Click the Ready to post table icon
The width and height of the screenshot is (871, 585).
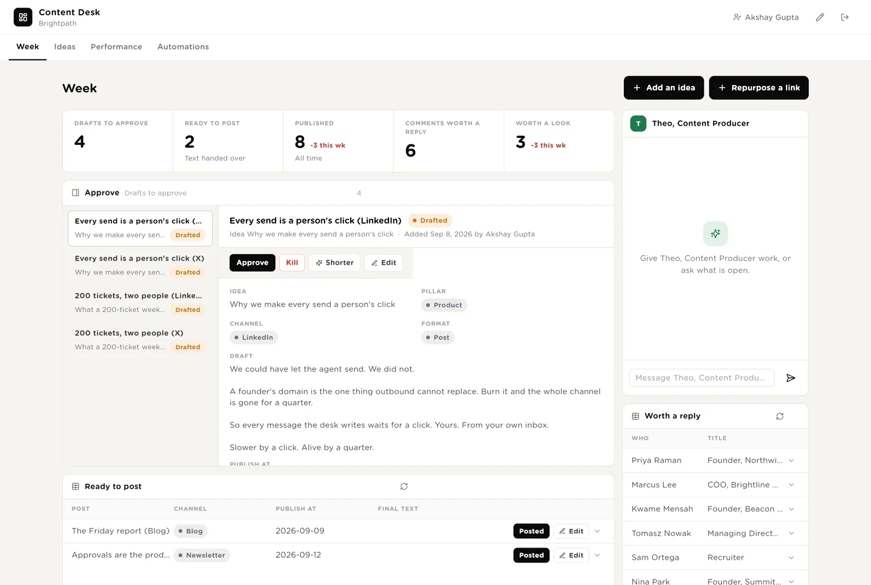pyautogui.click(x=76, y=486)
